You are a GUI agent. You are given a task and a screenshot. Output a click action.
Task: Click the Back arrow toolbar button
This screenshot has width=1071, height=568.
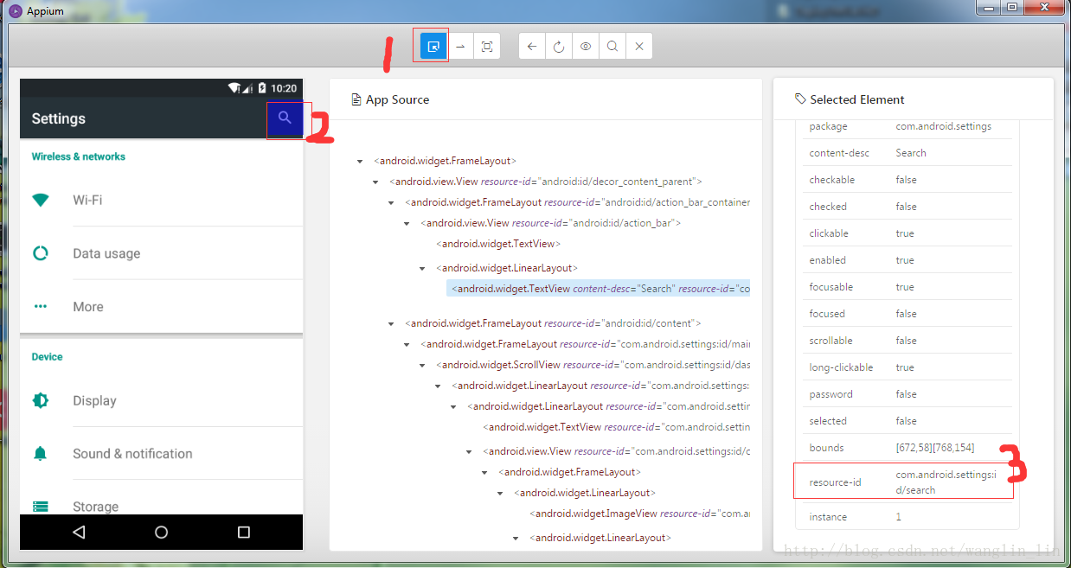(532, 46)
